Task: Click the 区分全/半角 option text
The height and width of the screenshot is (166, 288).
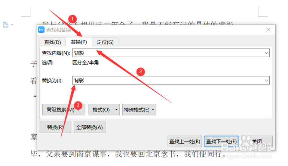Action: tap(86, 63)
